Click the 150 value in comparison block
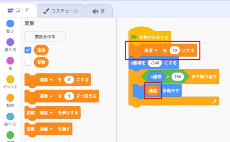 click(178, 77)
